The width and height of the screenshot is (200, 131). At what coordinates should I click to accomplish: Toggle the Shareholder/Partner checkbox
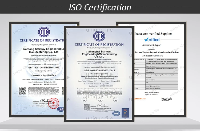[x=166, y=59]
